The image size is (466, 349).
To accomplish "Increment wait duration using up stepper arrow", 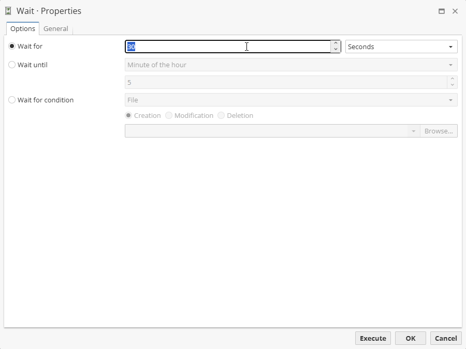I will tap(336, 43).
